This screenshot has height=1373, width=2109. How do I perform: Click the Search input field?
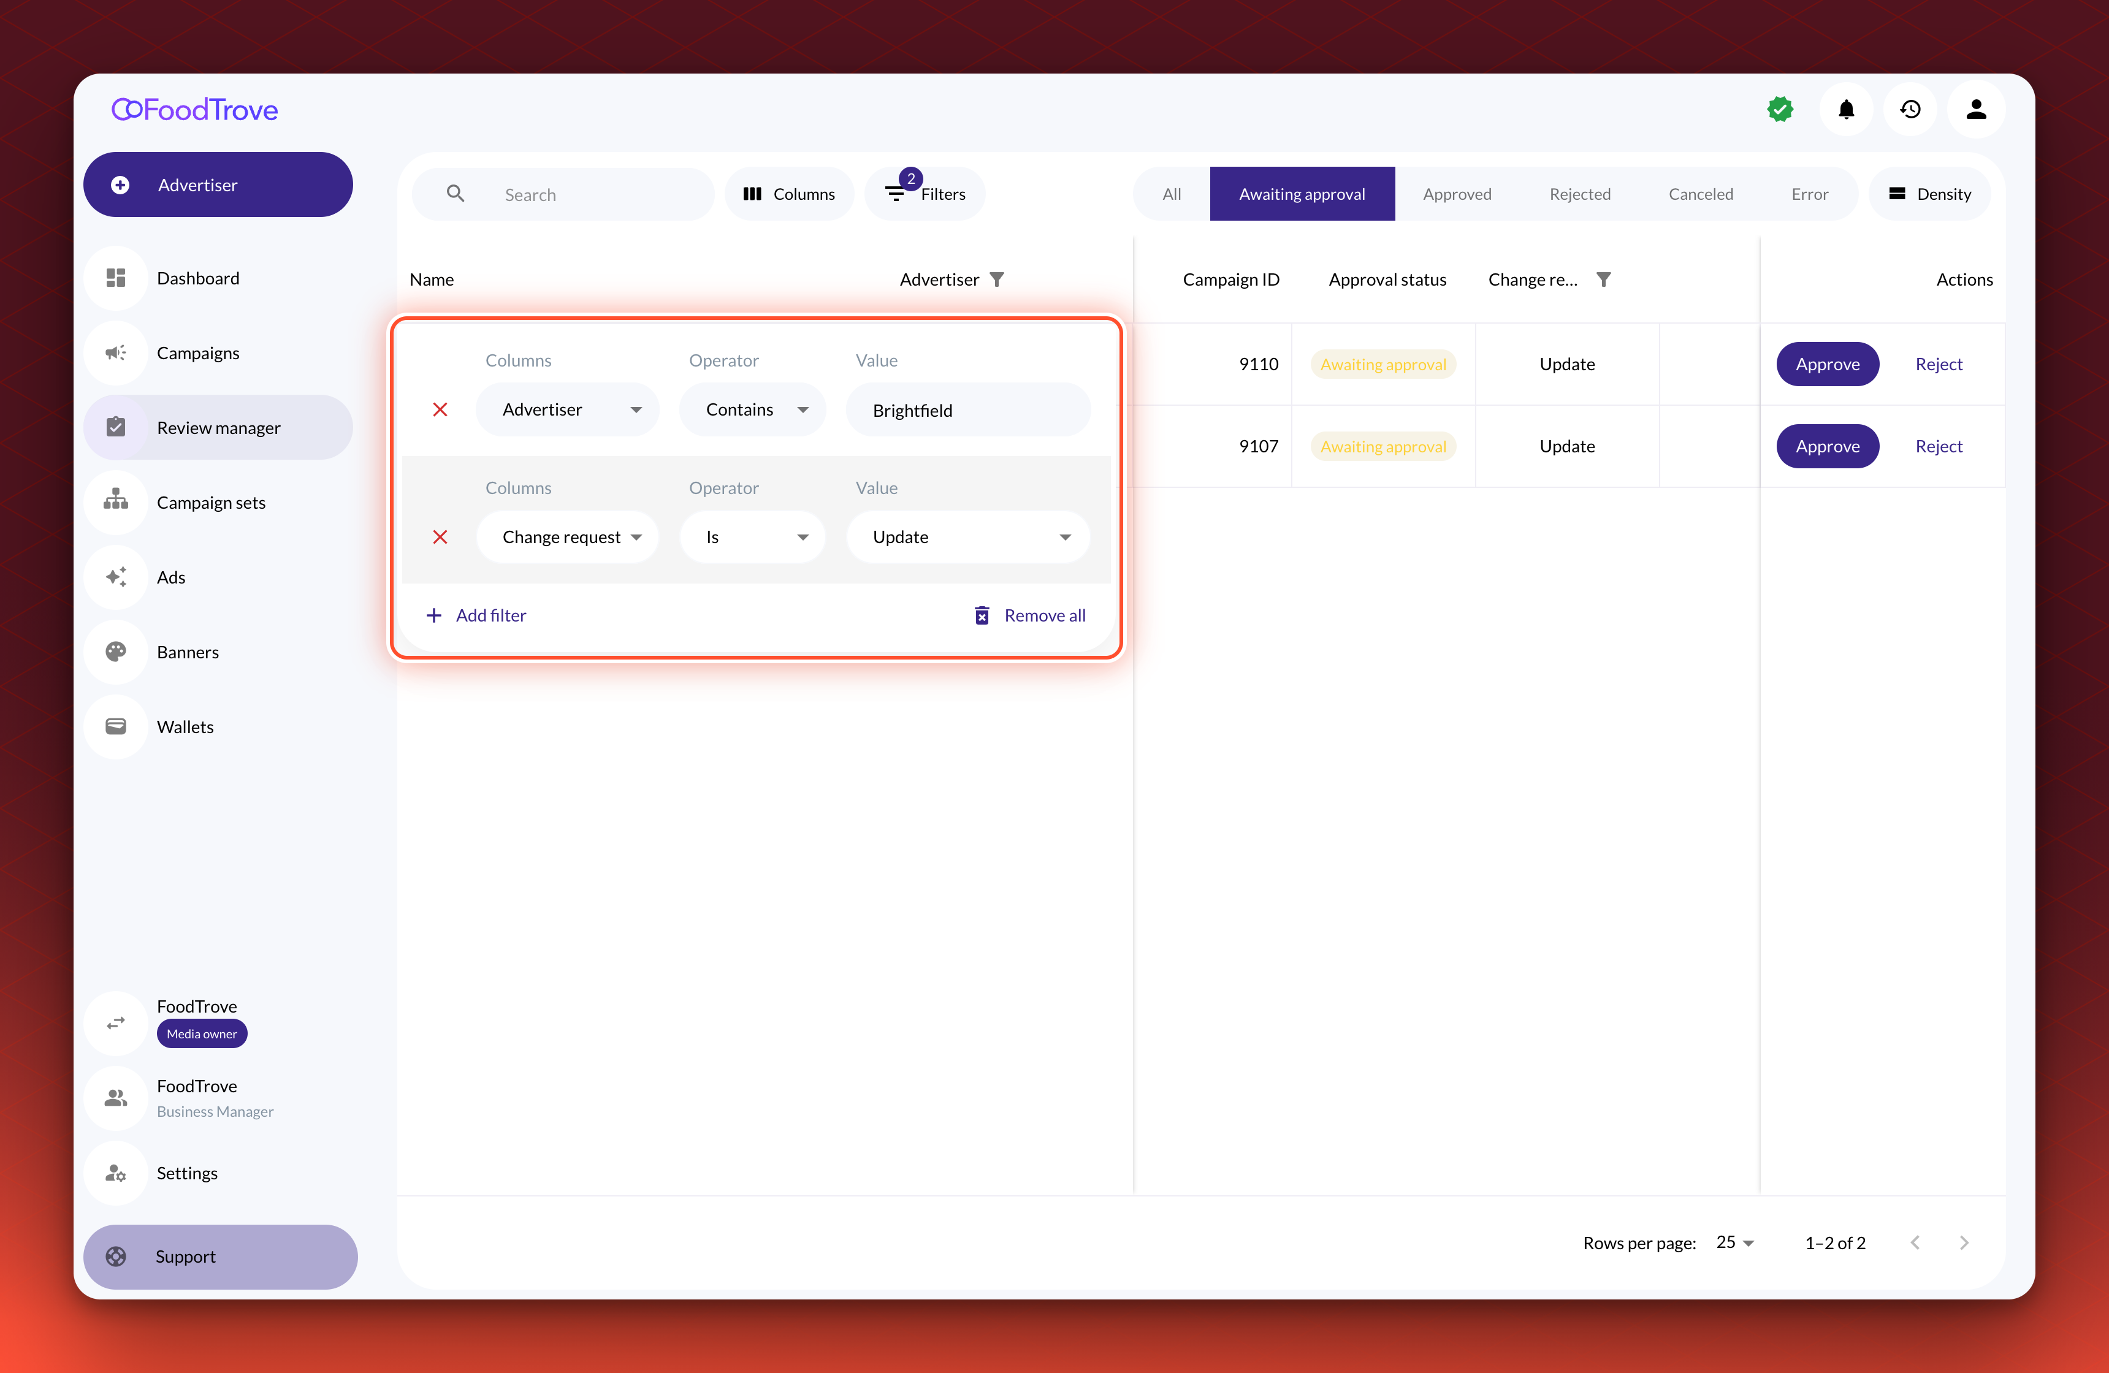[x=563, y=194]
